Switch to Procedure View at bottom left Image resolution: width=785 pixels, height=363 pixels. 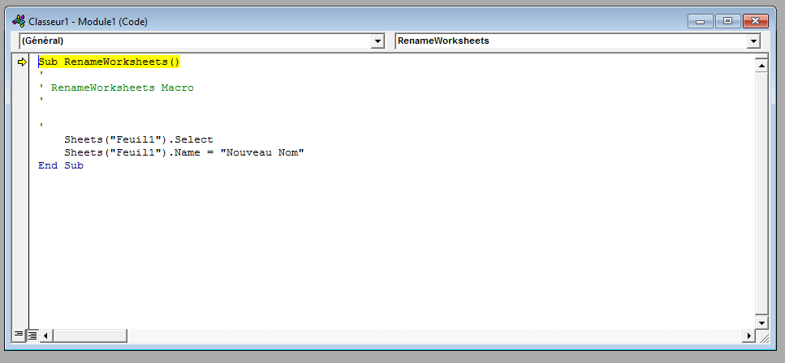tap(19, 335)
